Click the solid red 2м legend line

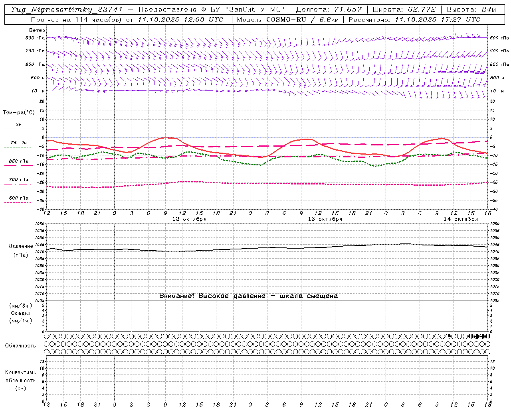[x=18, y=129]
